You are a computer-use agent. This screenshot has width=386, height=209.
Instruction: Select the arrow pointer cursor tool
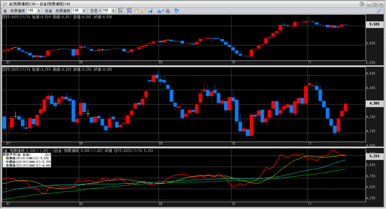tap(129, 11)
